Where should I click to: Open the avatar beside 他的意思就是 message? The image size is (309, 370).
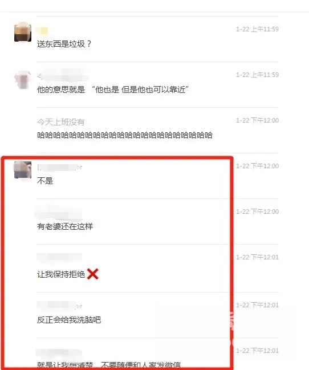[x=23, y=79]
